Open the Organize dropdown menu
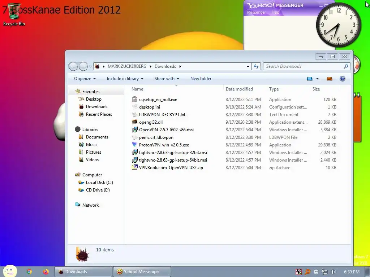Viewport: 370px width, 277px height. pos(85,79)
